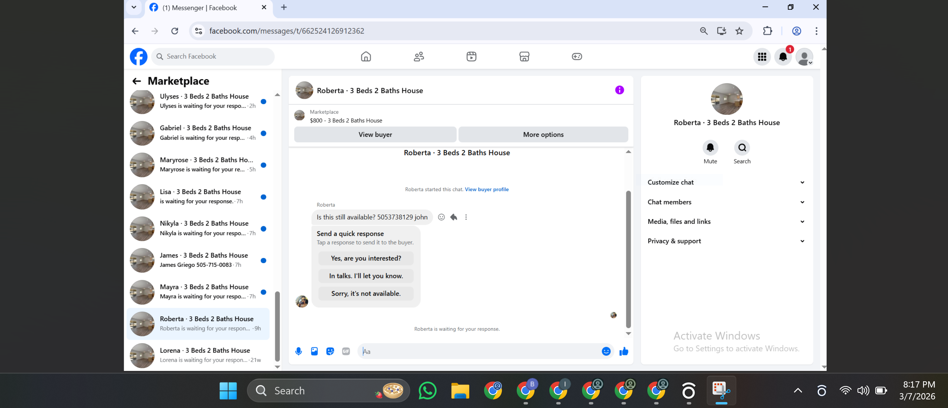Open the account profile avatar menu
This screenshot has height=408, width=948.
804,57
